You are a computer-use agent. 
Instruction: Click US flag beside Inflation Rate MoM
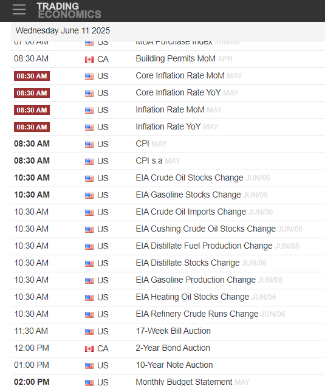[x=89, y=110]
